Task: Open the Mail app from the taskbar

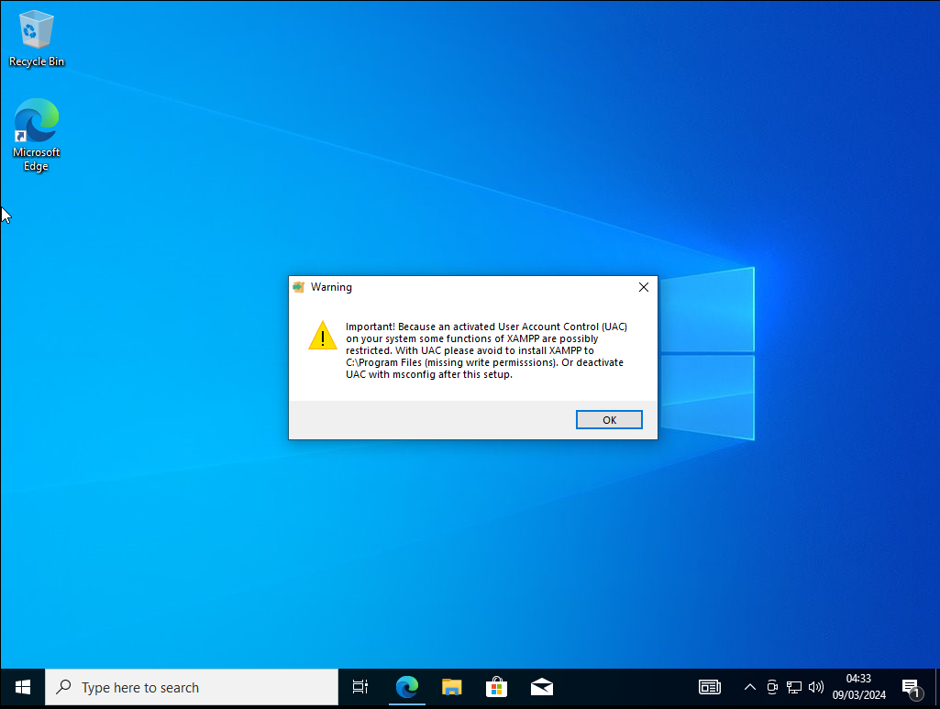Action: coord(541,687)
